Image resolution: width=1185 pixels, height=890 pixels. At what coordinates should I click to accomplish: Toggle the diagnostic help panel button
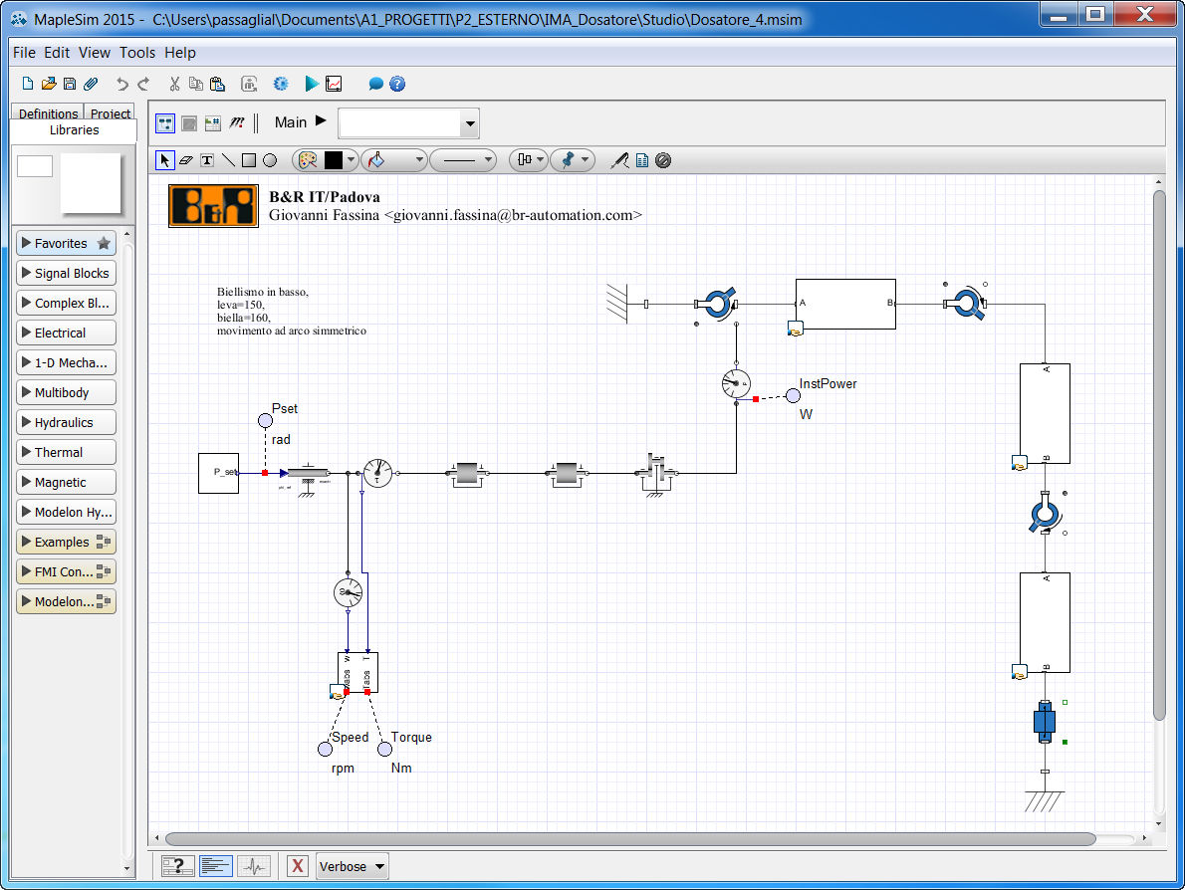(x=177, y=866)
